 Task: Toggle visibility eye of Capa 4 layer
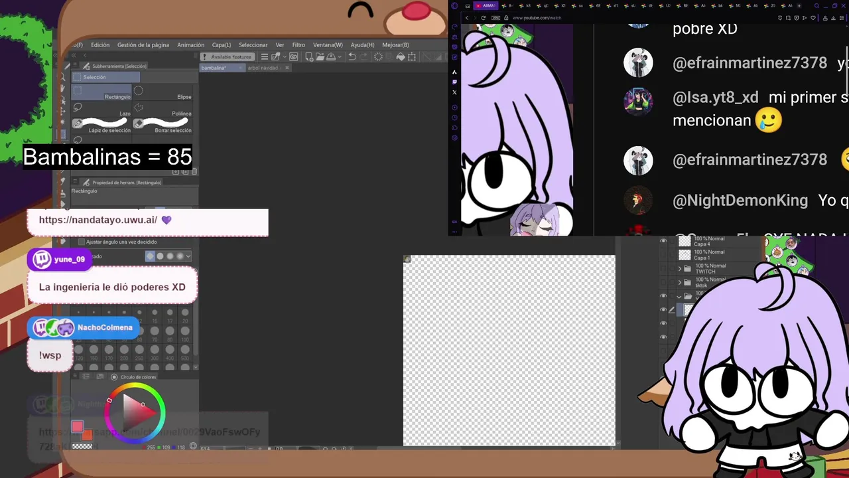tap(663, 240)
